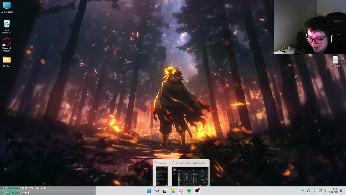Expand the hidden system tray icons chevron

tap(303, 191)
